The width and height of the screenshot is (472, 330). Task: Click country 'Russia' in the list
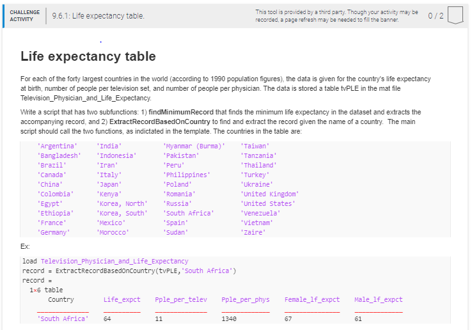pos(177,204)
